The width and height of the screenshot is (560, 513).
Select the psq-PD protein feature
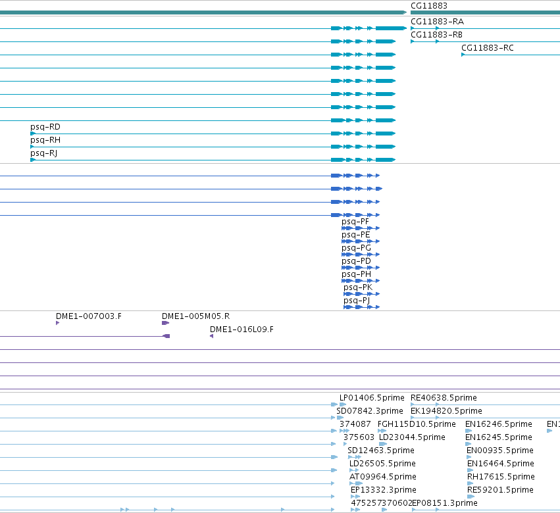pos(361,268)
